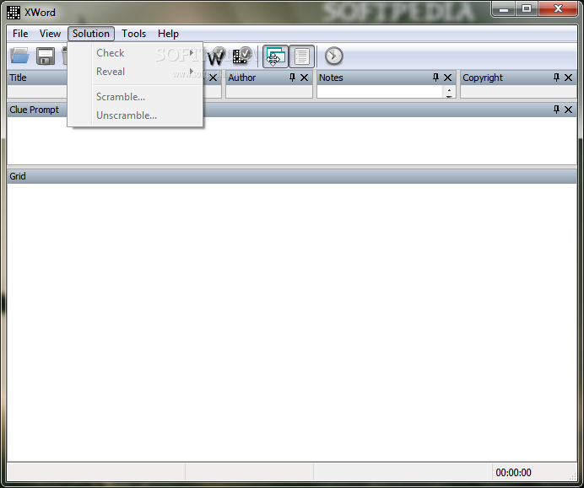Start the timer with the clock icon

[x=333, y=56]
